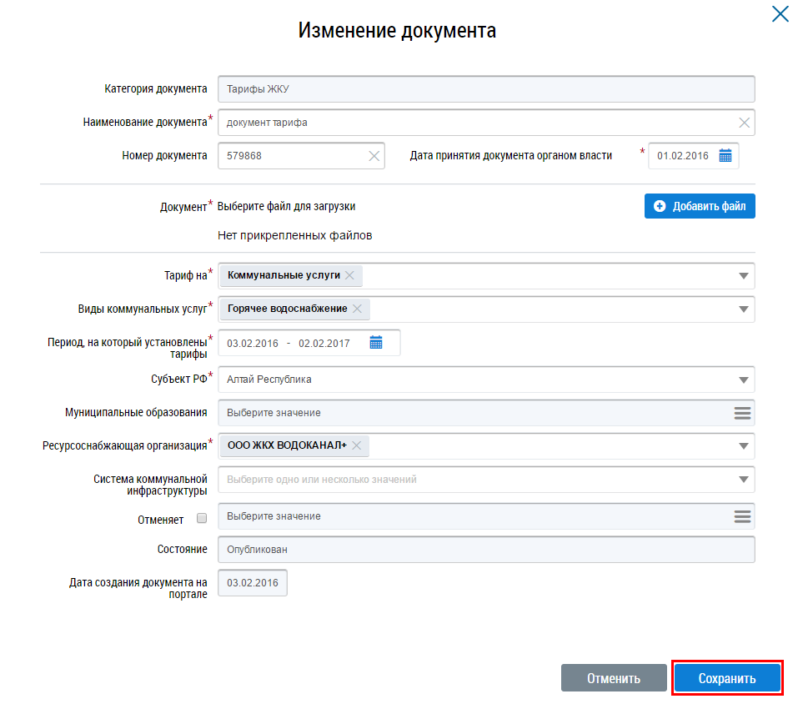Viewport: 793px width, 704px height.
Task: Expand the 'Тариф на' dropdown
Action: 743,276
